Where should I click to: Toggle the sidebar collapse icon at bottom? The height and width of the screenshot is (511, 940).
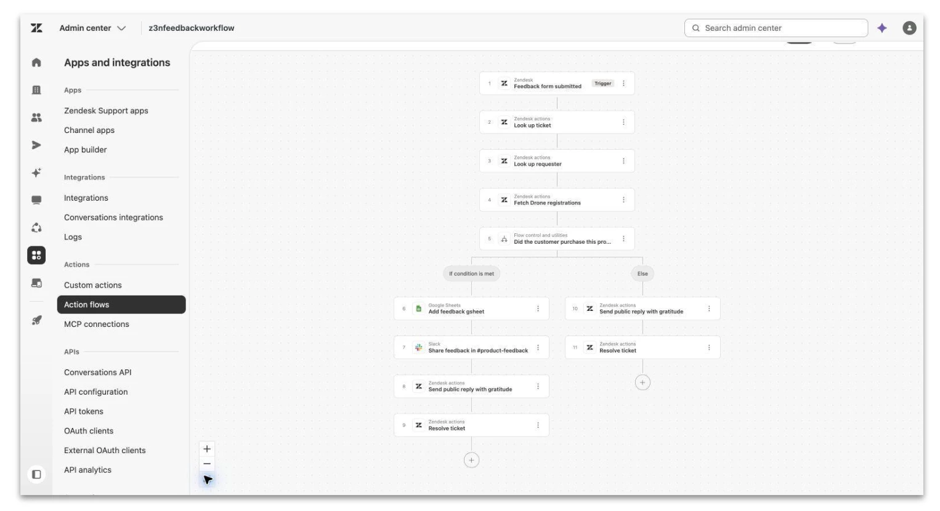[36, 474]
